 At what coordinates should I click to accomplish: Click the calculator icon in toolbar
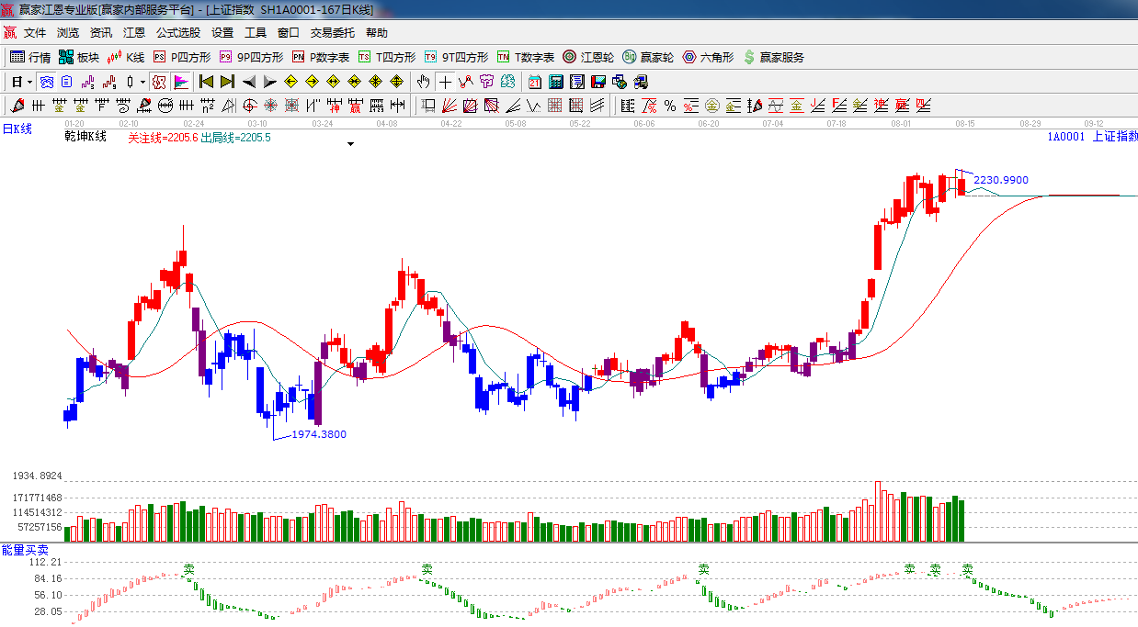click(x=556, y=82)
